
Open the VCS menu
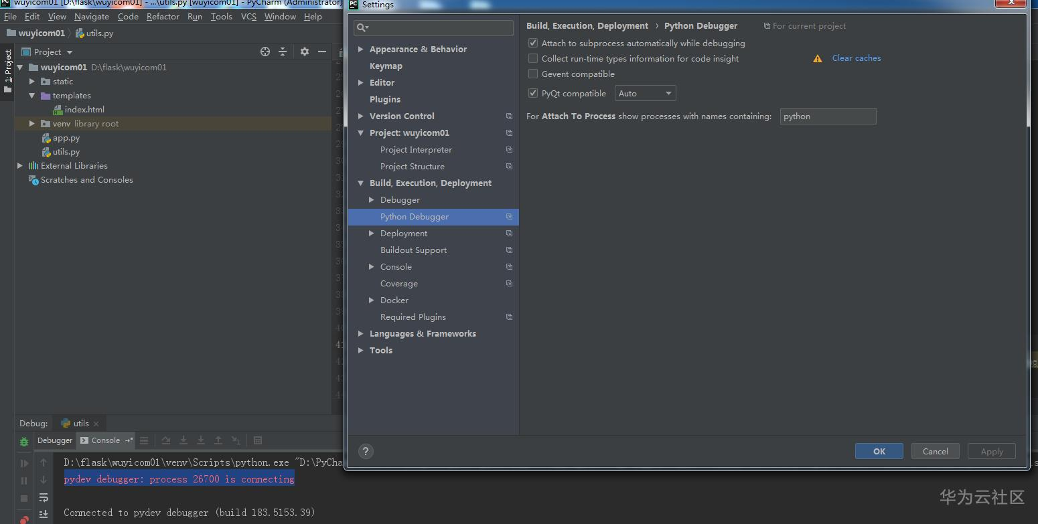click(x=248, y=17)
